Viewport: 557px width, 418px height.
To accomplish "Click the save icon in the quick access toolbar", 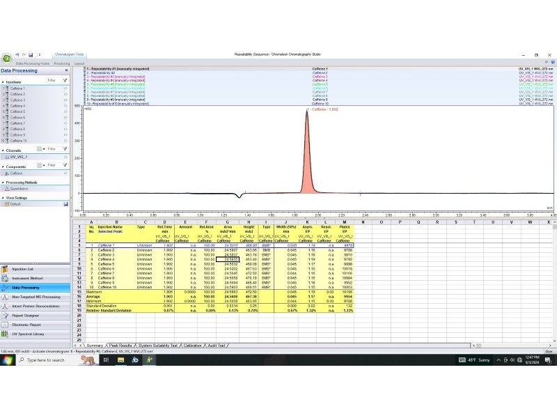I will pyautogui.click(x=31, y=55).
